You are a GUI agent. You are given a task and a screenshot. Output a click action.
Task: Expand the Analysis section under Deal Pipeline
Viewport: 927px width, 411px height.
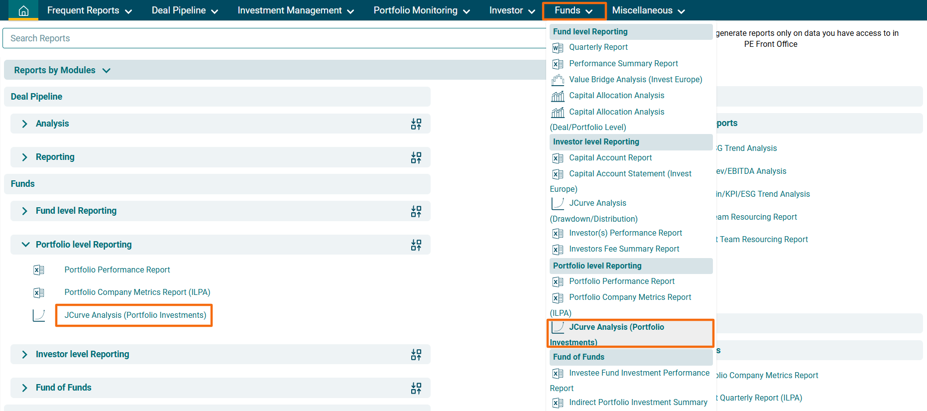(25, 124)
